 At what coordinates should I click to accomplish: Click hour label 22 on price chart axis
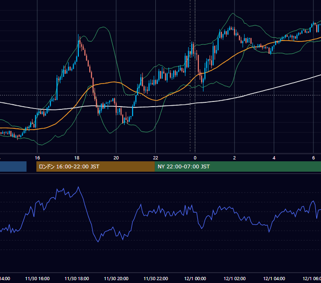pos(156,158)
